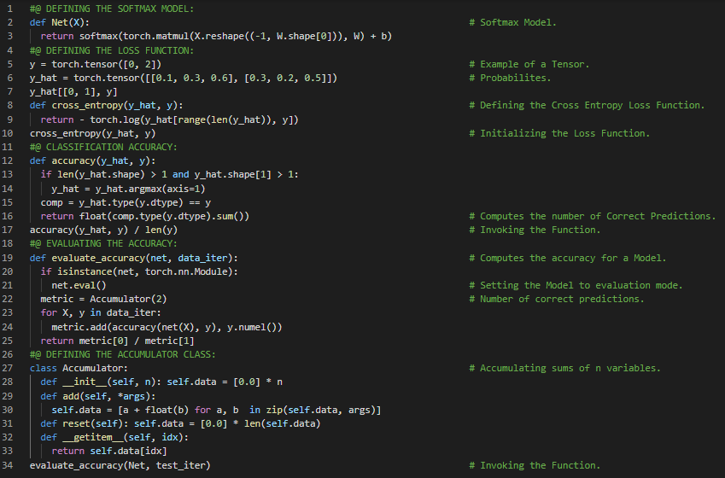Click the '# Example of a Tensor.' comment
The width and height of the screenshot is (725, 478).
point(529,64)
